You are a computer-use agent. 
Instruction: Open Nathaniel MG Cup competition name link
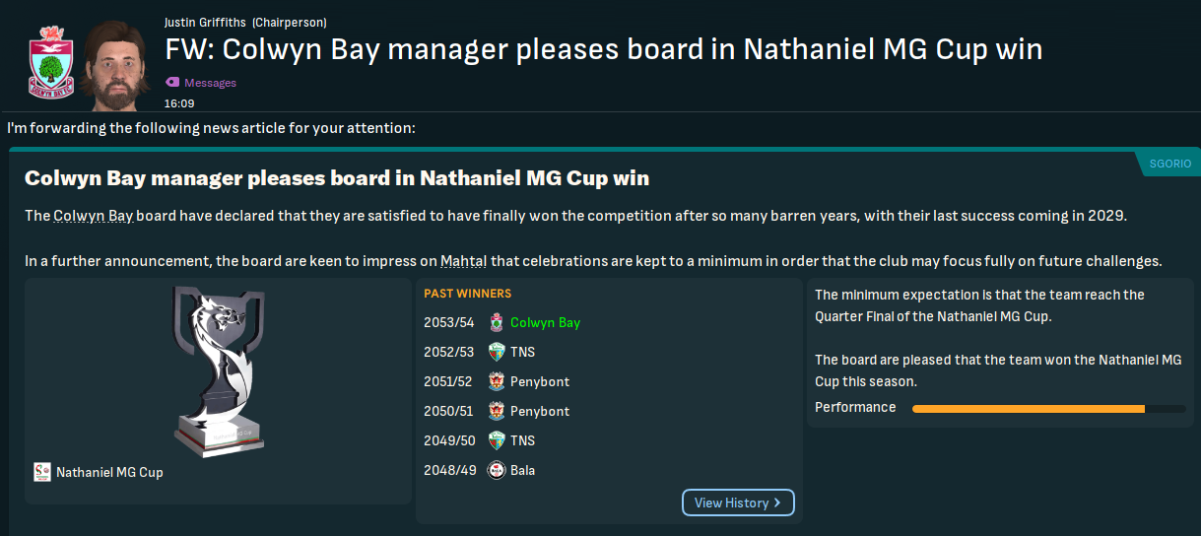(x=109, y=472)
